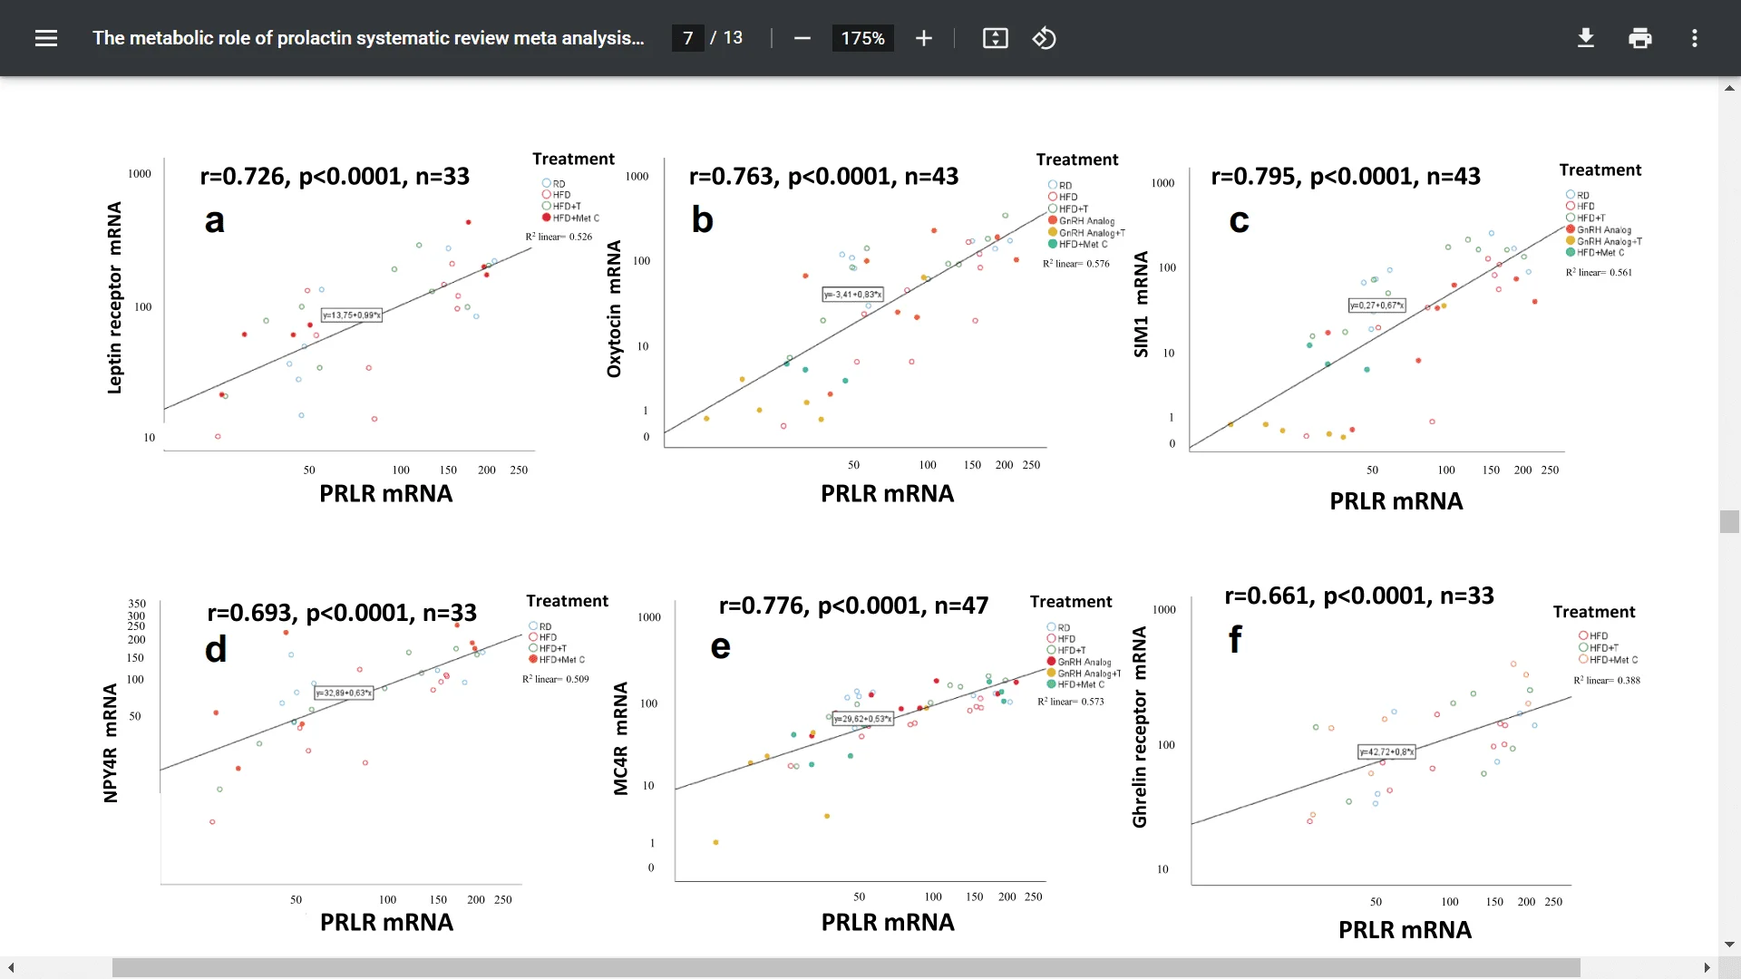Click the 'Leptin receptor mRNA' axis label

(114, 297)
